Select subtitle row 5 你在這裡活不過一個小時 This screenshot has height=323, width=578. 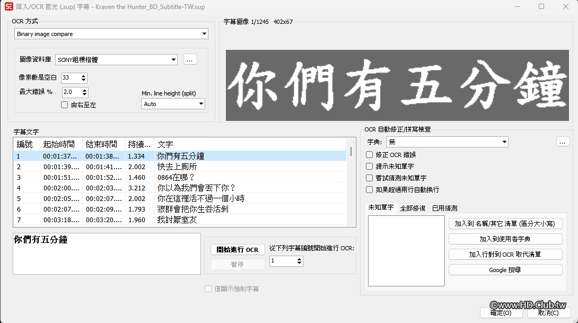(180, 198)
